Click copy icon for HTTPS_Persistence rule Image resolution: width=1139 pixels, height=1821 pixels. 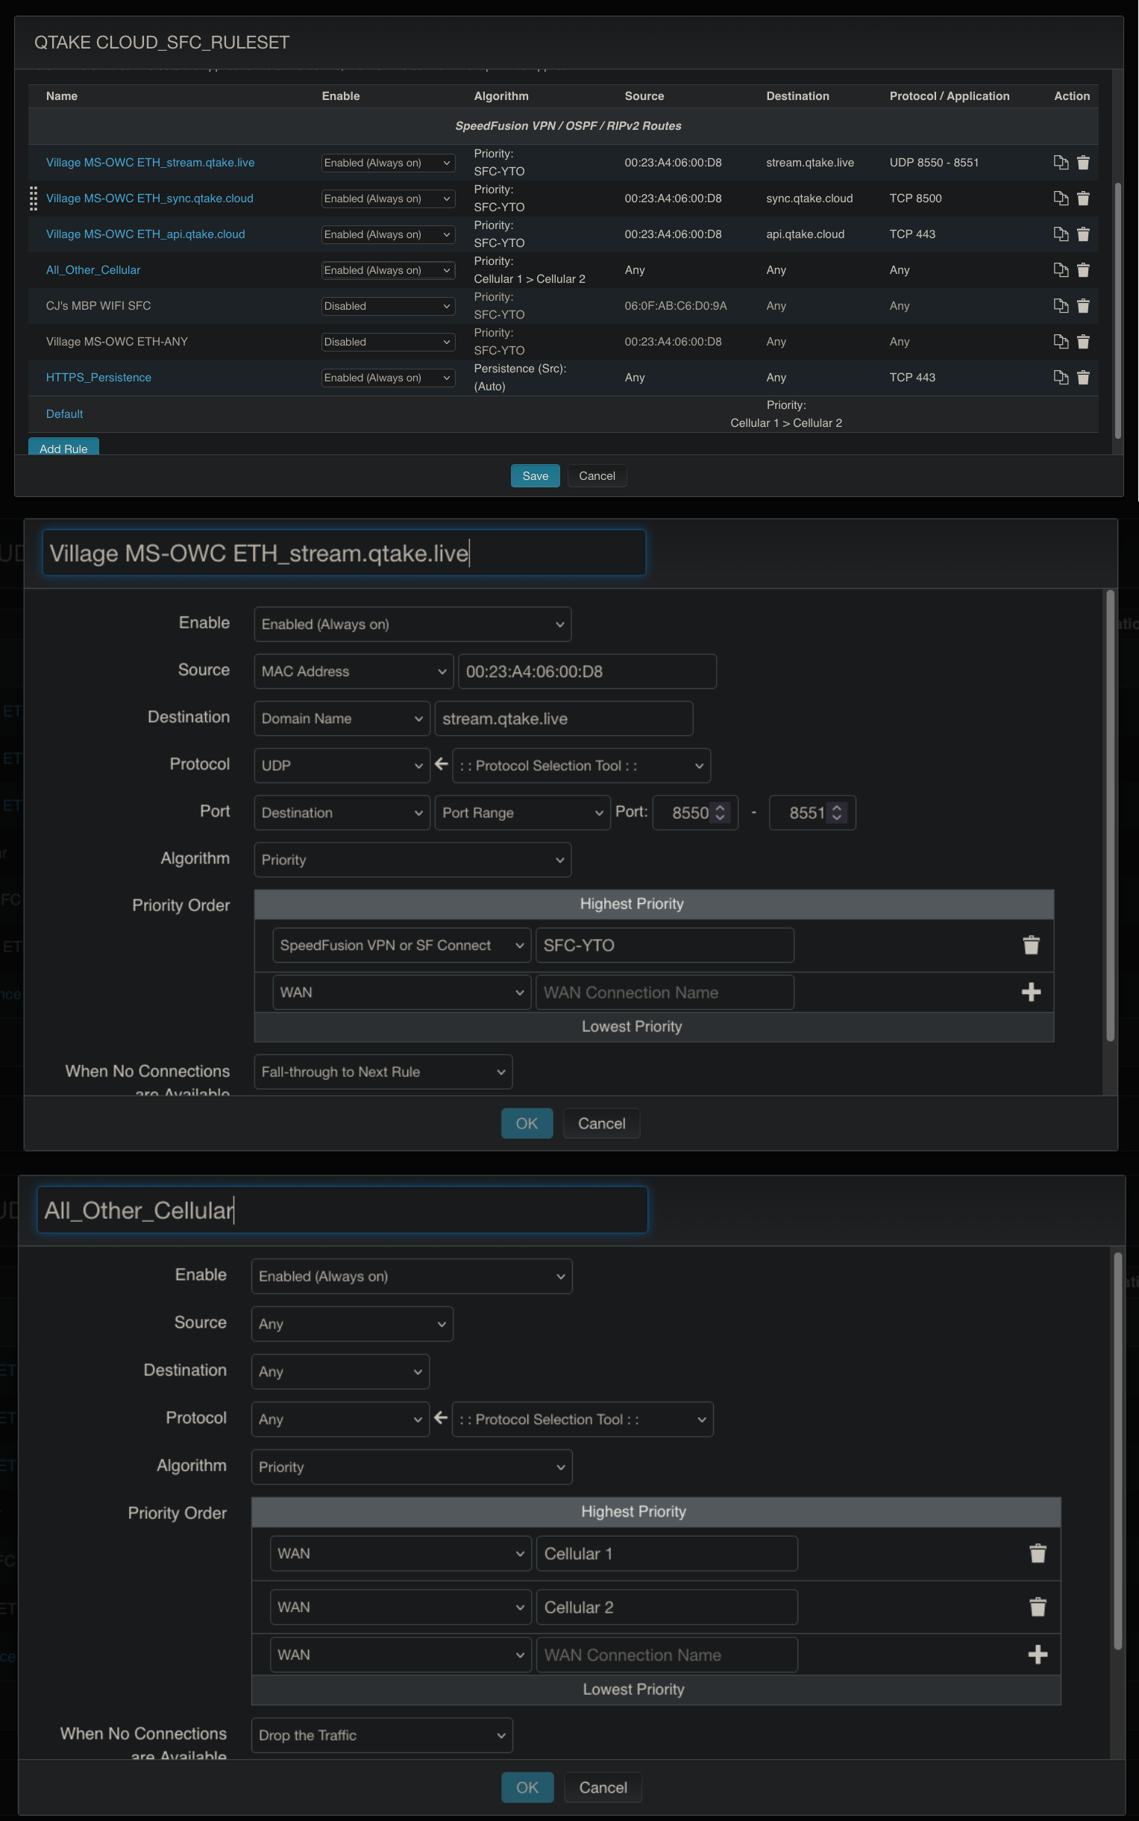point(1060,378)
